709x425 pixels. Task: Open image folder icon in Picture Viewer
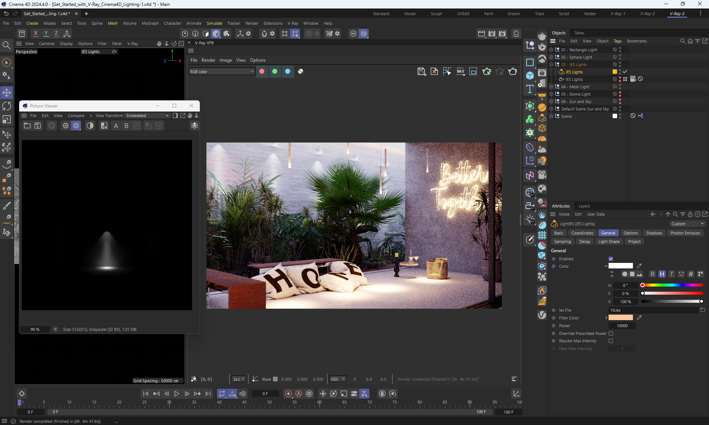27,126
